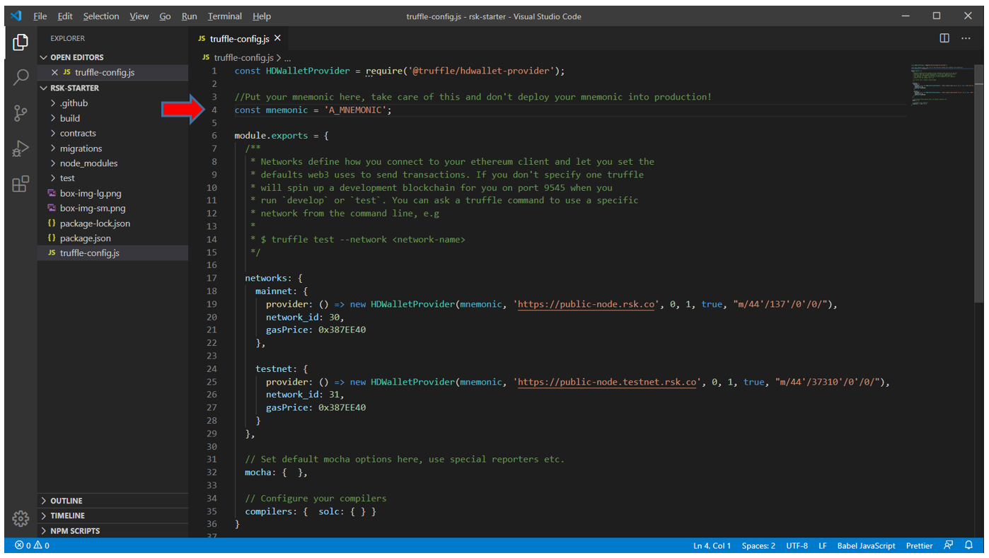Click the breadcrumb ellipsis symbol
Screen dimensions: 989x558
[x=287, y=58]
